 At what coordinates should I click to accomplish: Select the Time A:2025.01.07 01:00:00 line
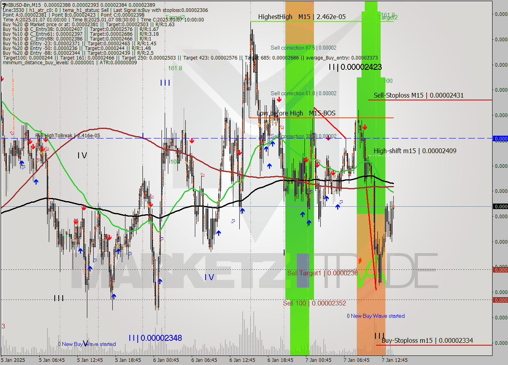(103, 19)
